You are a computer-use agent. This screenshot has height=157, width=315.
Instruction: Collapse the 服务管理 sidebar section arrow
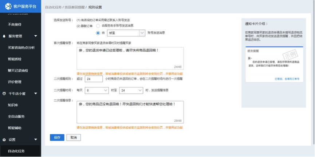tap(36, 36)
